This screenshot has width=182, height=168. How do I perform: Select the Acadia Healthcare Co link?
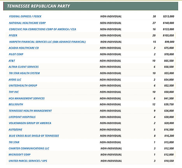pyautogui.click(x=24, y=48)
